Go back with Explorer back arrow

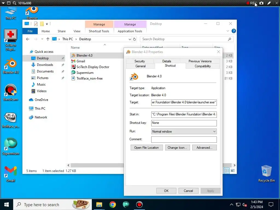click(28, 39)
